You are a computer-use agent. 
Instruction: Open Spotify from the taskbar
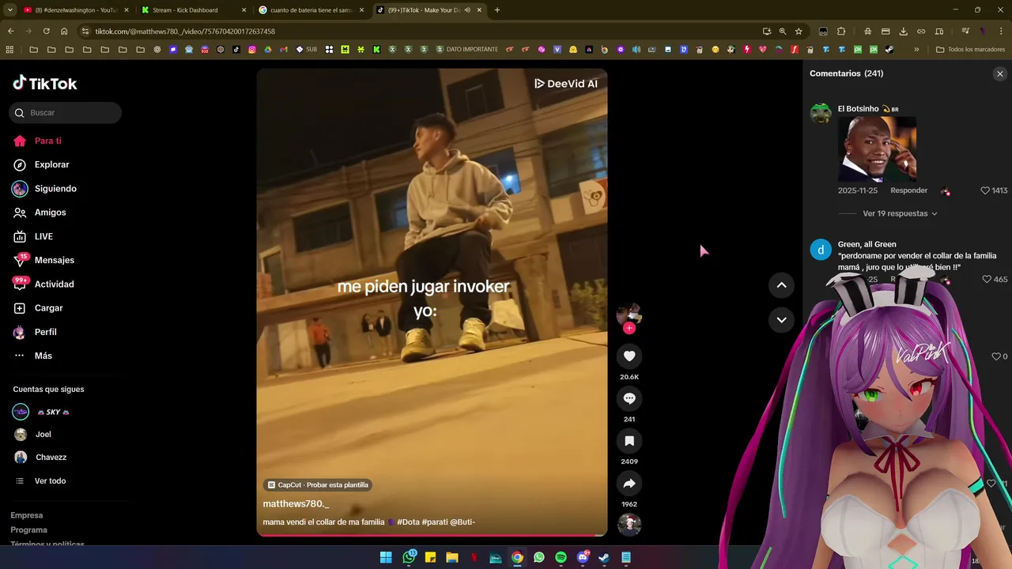coord(561,557)
